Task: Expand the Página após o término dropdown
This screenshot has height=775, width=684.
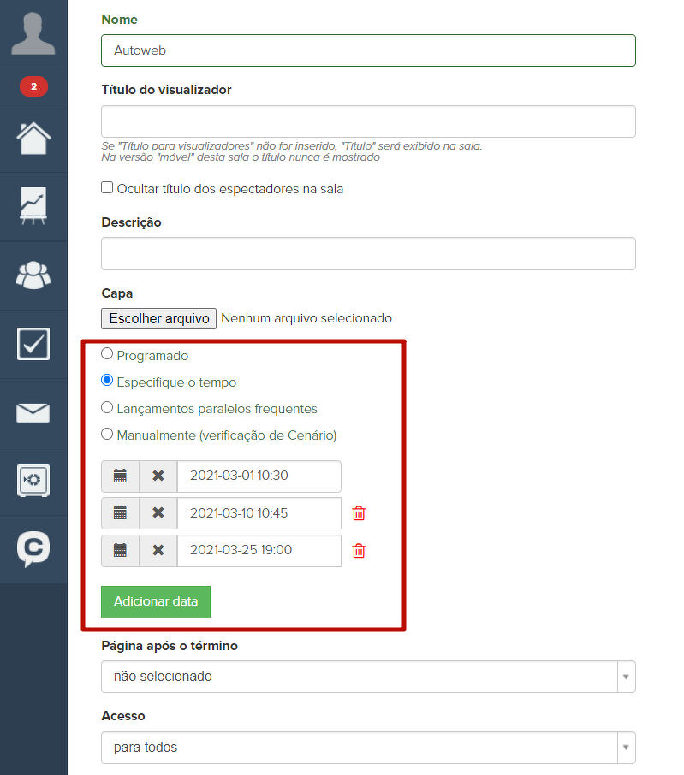Action: coord(368,677)
